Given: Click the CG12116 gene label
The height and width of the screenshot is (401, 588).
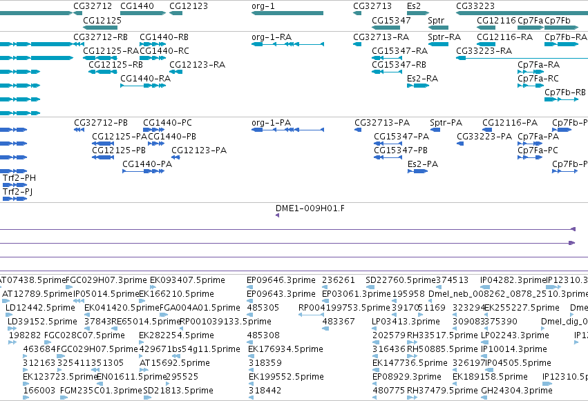Looking at the screenshot, I should (x=497, y=20).
